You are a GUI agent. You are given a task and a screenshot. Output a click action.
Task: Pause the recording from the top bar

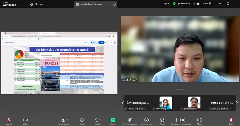(194, 4)
